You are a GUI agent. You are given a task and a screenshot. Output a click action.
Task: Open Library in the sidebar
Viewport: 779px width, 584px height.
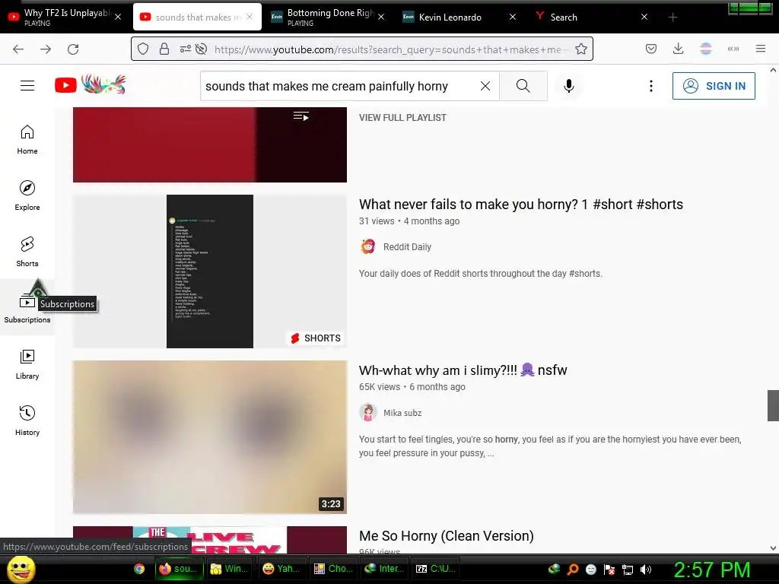(27, 364)
